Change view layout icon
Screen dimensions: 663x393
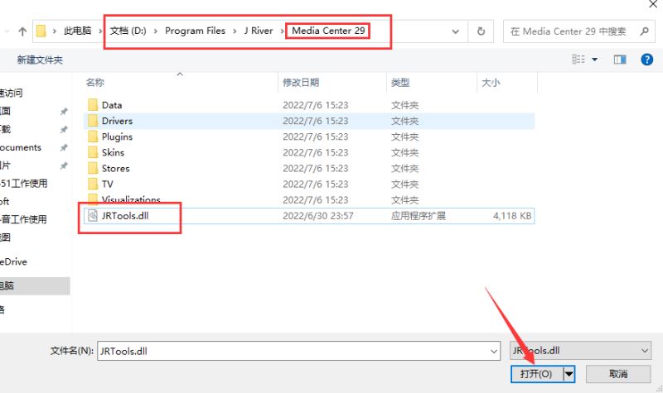click(578, 59)
